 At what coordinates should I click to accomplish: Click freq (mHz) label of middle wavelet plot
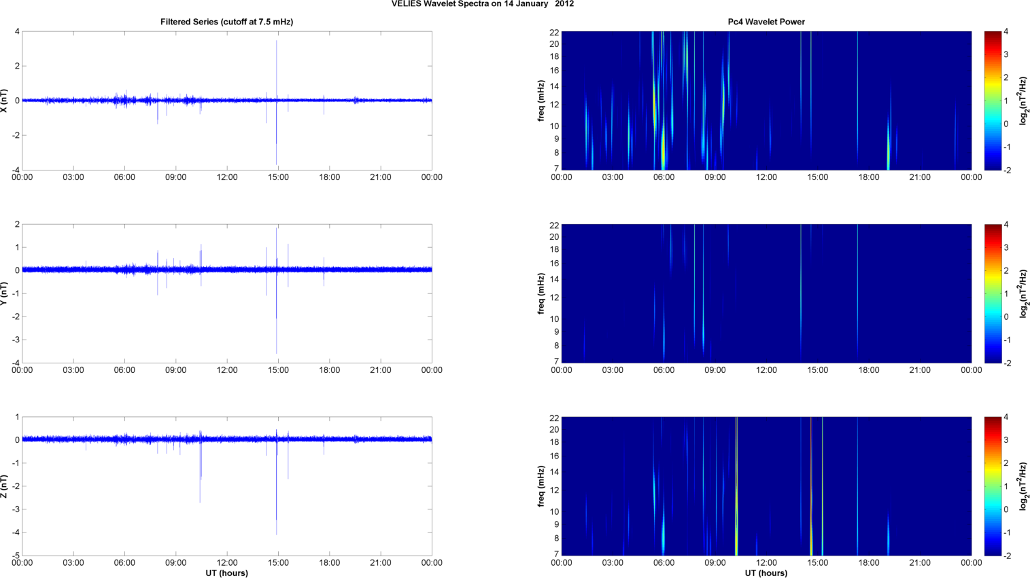[x=541, y=293]
